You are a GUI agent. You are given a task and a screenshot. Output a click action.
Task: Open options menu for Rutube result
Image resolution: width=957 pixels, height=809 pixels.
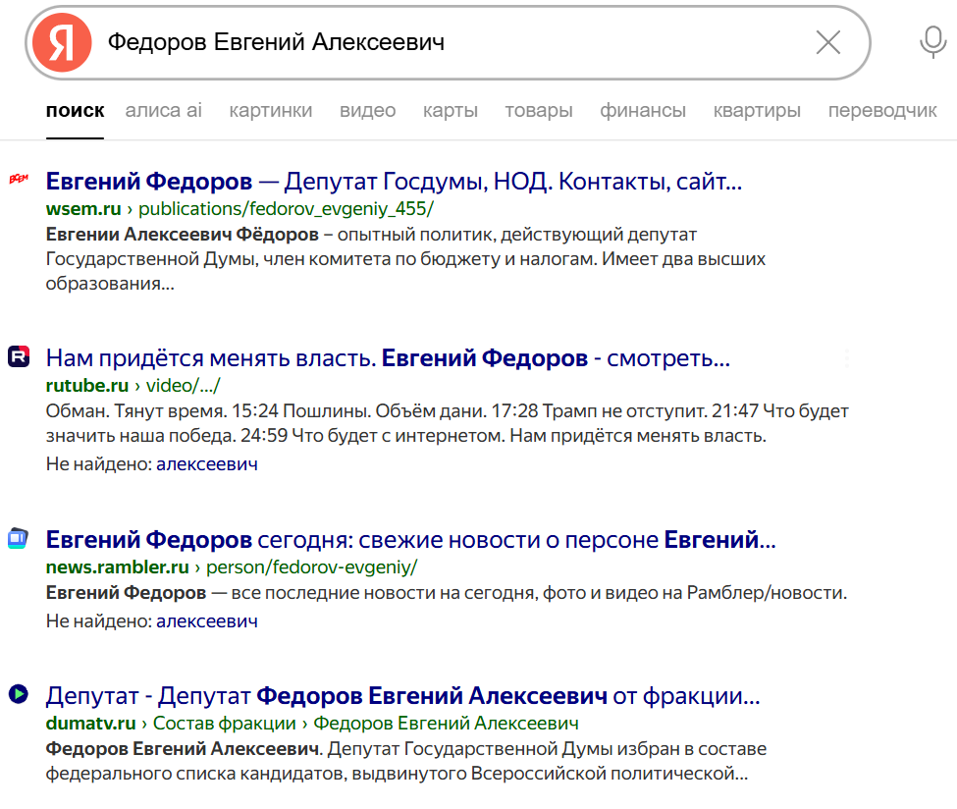pos(847,357)
